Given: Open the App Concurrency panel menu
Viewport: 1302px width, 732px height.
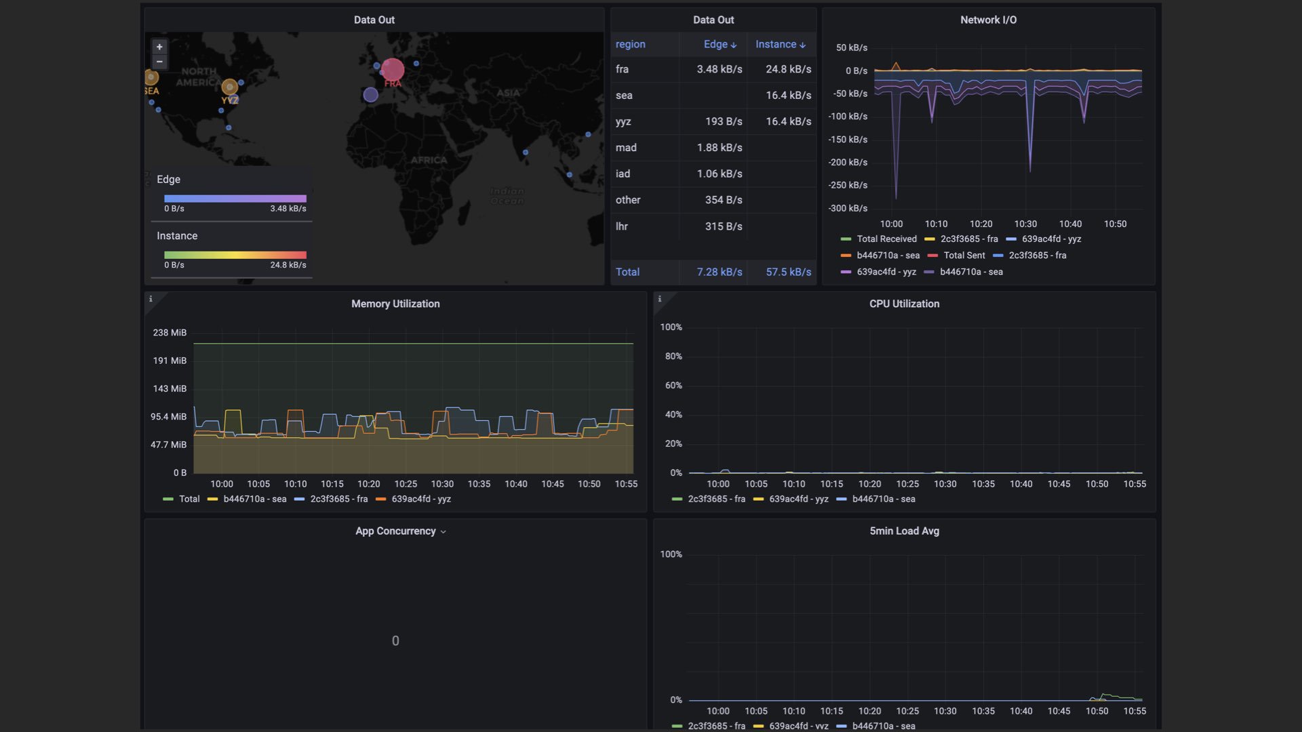Looking at the screenshot, I should (x=401, y=531).
